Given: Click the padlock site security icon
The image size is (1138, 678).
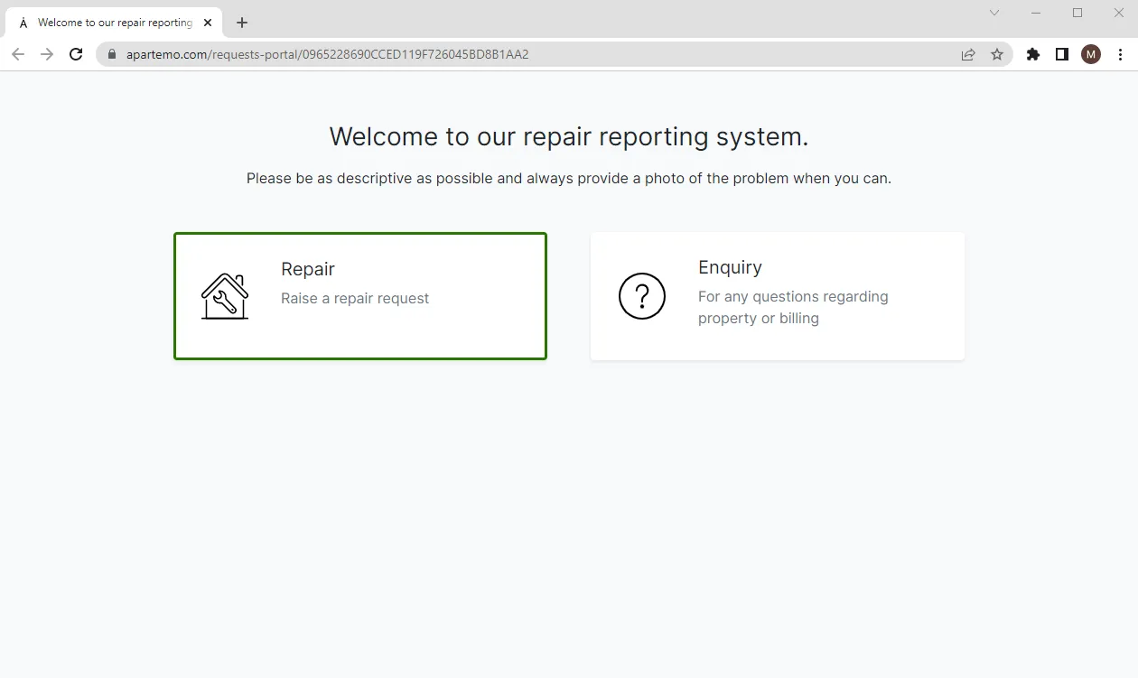Looking at the screenshot, I should [x=111, y=54].
